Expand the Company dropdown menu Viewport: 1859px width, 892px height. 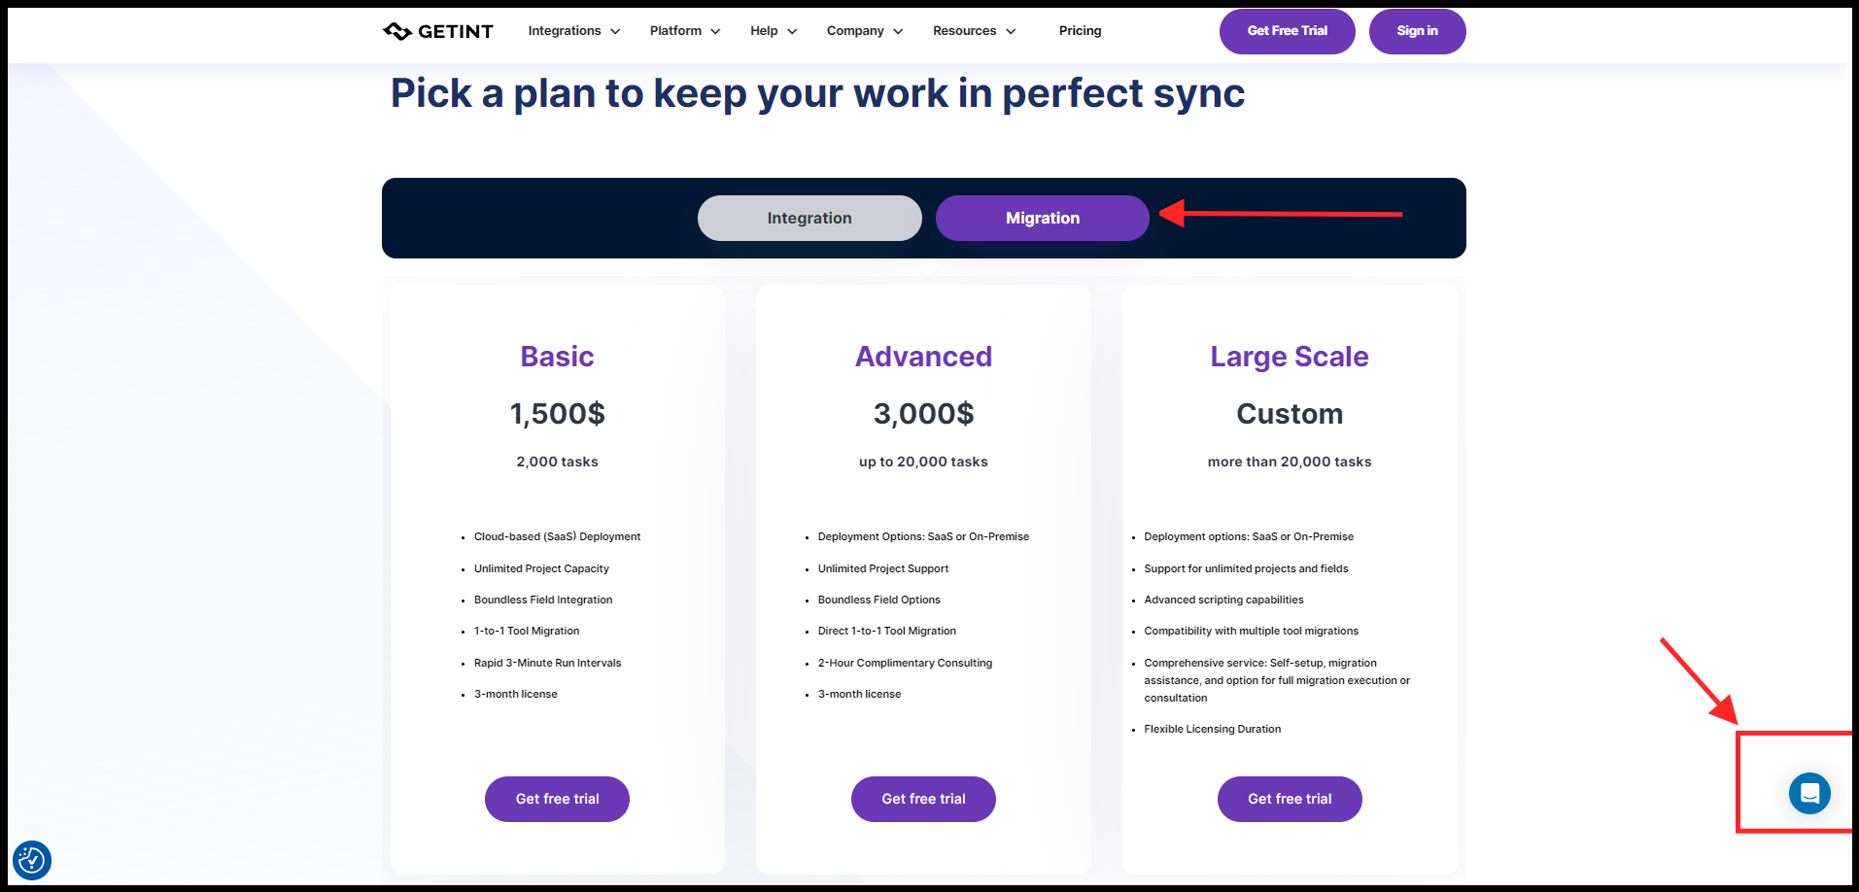coord(864,31)
